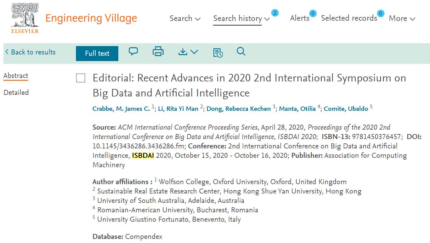Click the Full text button

point(97,54)
